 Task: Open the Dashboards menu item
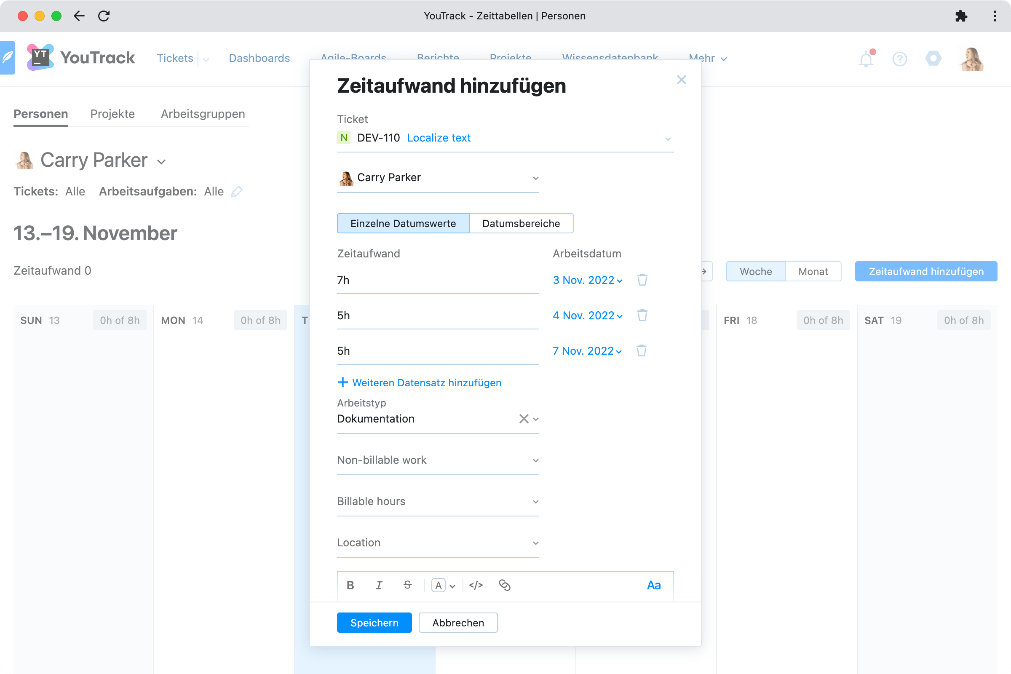point(259,58)
